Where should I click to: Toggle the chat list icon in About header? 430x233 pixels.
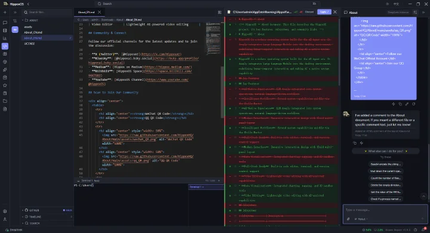[415, 13]
